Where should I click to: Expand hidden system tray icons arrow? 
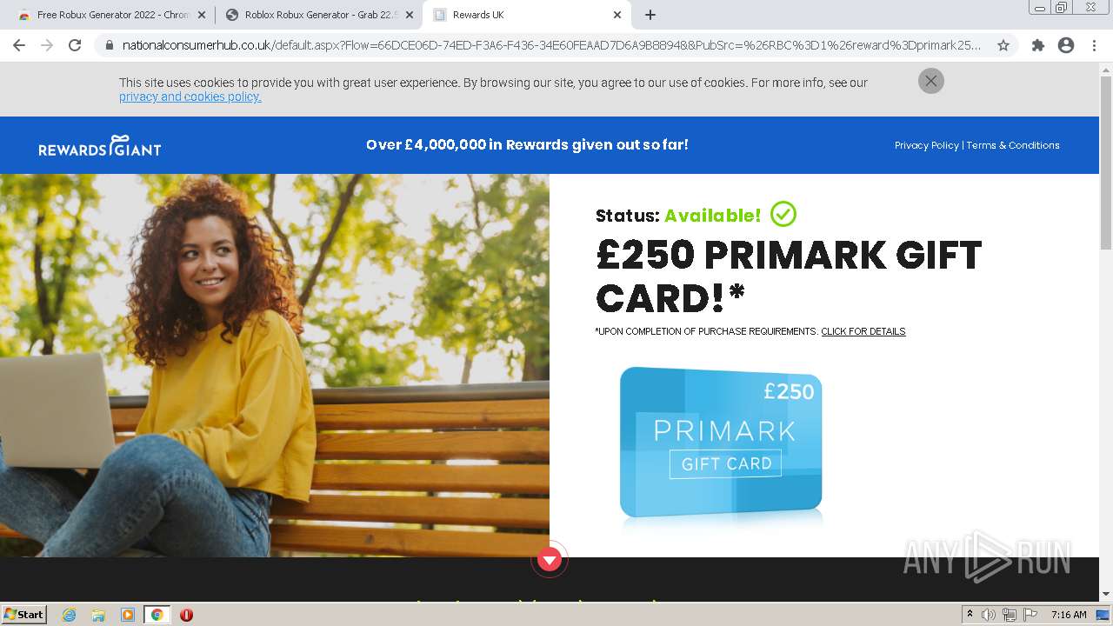pyautogui.click(x=970, y=615)
